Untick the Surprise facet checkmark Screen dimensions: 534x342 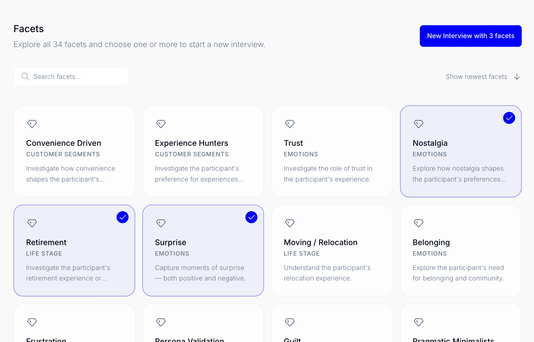coord(251,217)
